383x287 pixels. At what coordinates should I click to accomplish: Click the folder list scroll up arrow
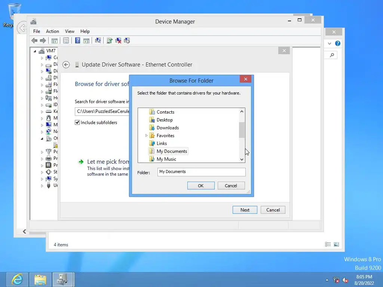[242, 111]
